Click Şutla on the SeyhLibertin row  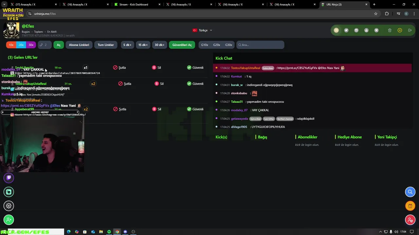(x=119, y=68)
